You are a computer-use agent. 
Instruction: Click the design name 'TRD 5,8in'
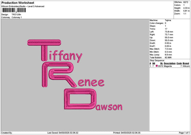point(16,15)
